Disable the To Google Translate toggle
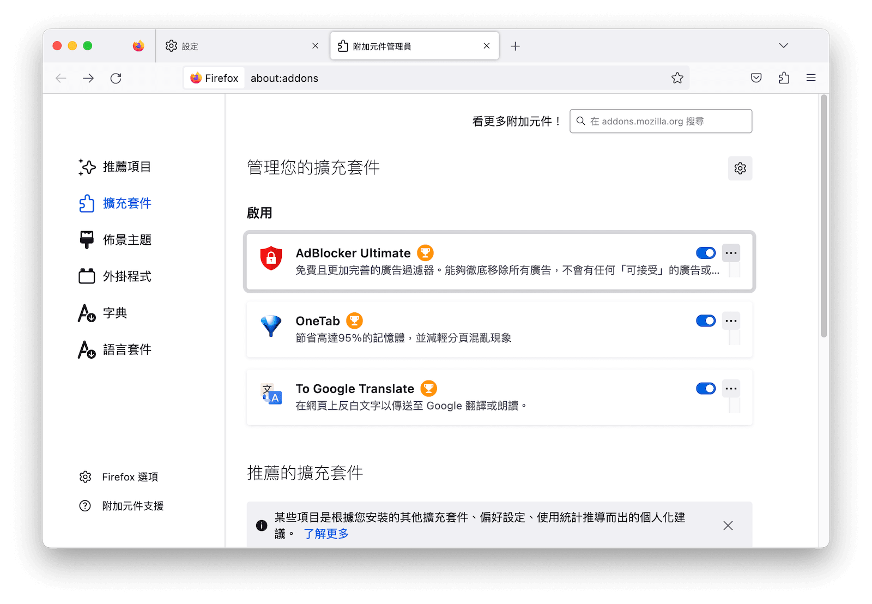This screenshot has width=872, height=604. [x=706, y=389]
